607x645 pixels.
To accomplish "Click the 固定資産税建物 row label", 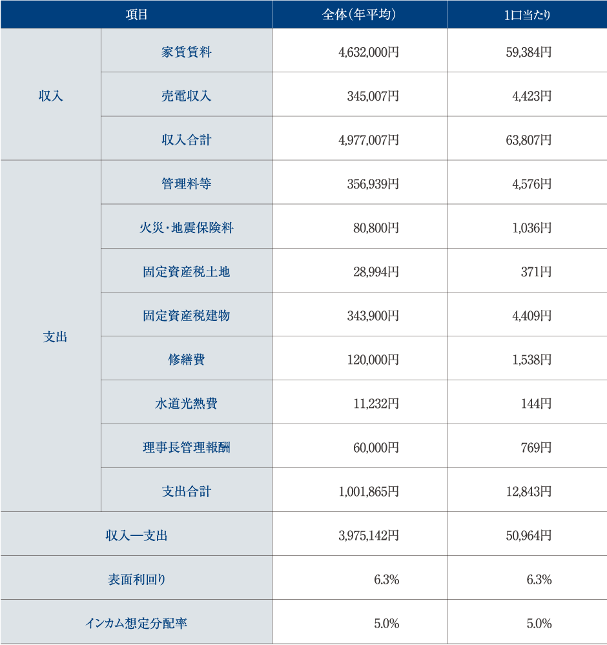I will [186, 315].
